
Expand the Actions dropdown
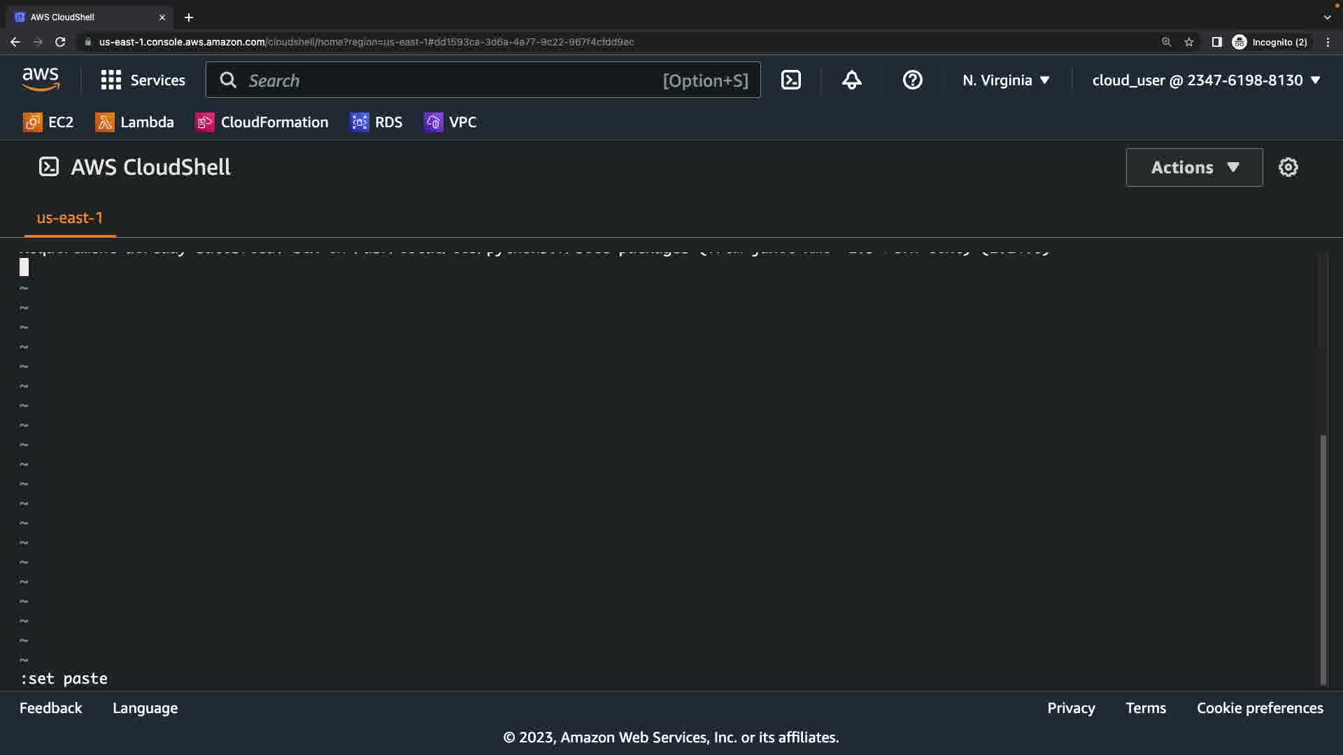1194,167
